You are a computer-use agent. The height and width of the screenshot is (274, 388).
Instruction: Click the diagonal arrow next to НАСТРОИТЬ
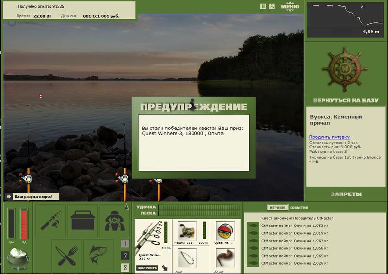(165, 268)
